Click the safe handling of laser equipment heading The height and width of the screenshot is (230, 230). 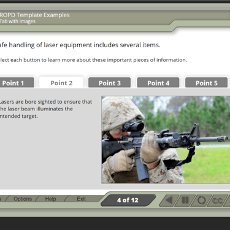tap(80, 45)
